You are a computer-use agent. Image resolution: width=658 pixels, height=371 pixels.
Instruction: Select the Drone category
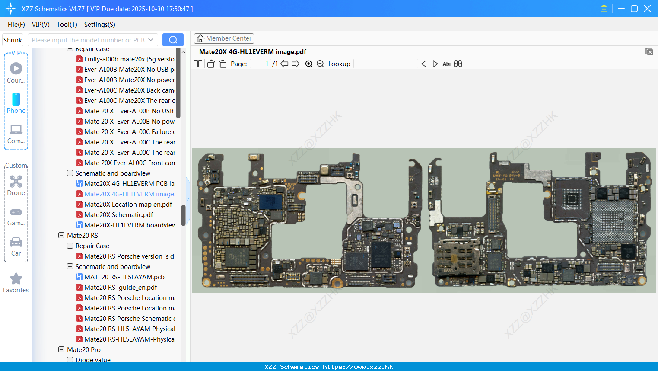click(x=16, y=185)
